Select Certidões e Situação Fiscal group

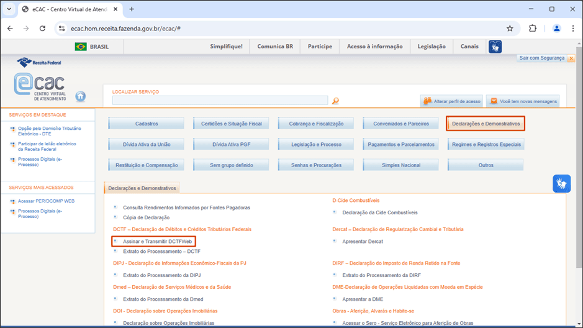(x=231, y=124)
